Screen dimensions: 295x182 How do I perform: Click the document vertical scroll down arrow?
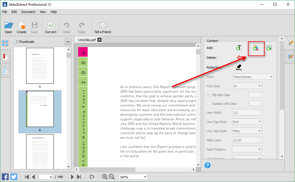pos(198,165)
